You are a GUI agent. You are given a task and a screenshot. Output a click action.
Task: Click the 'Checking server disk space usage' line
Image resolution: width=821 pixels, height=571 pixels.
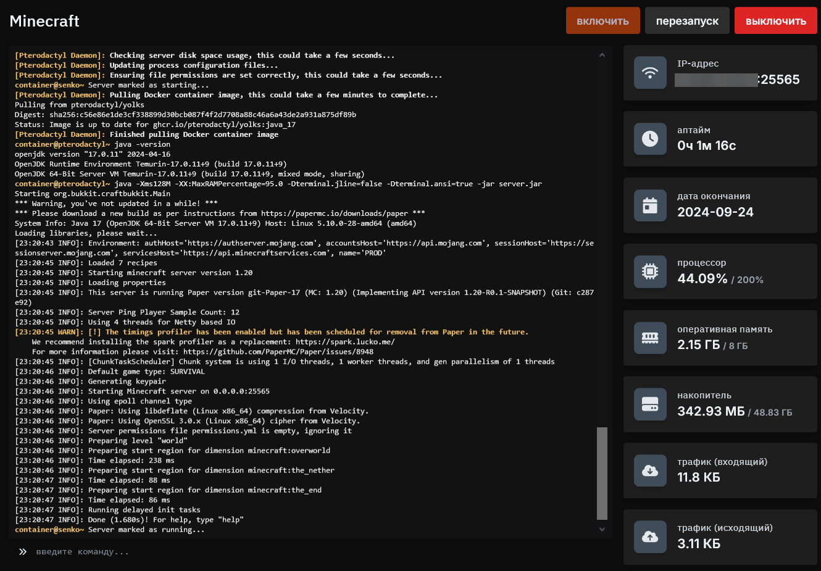(x=204, y=55)
